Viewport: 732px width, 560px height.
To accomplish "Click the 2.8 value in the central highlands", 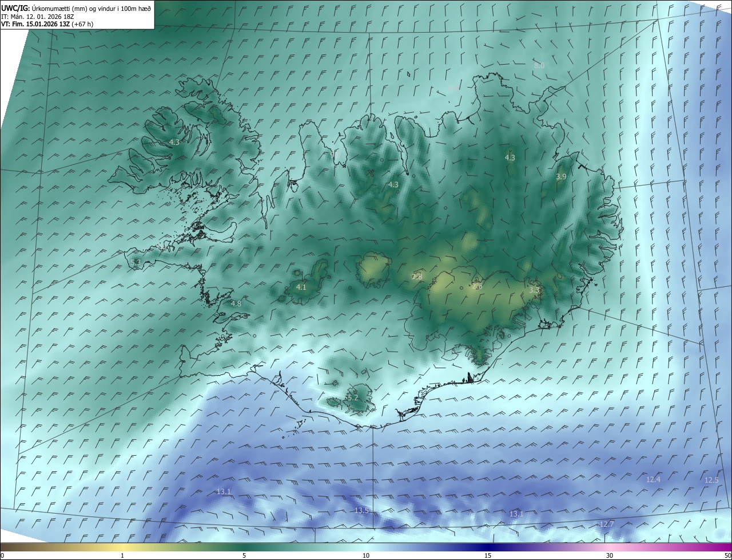I will tap(417, 277).
